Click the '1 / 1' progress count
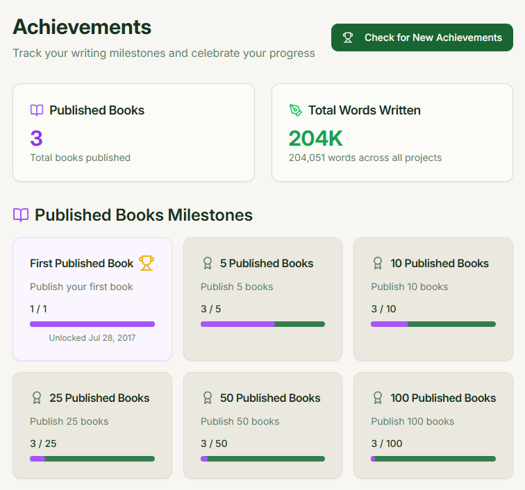Image resolution: width=525 pixels, height=490 pixels. [38, 309]
